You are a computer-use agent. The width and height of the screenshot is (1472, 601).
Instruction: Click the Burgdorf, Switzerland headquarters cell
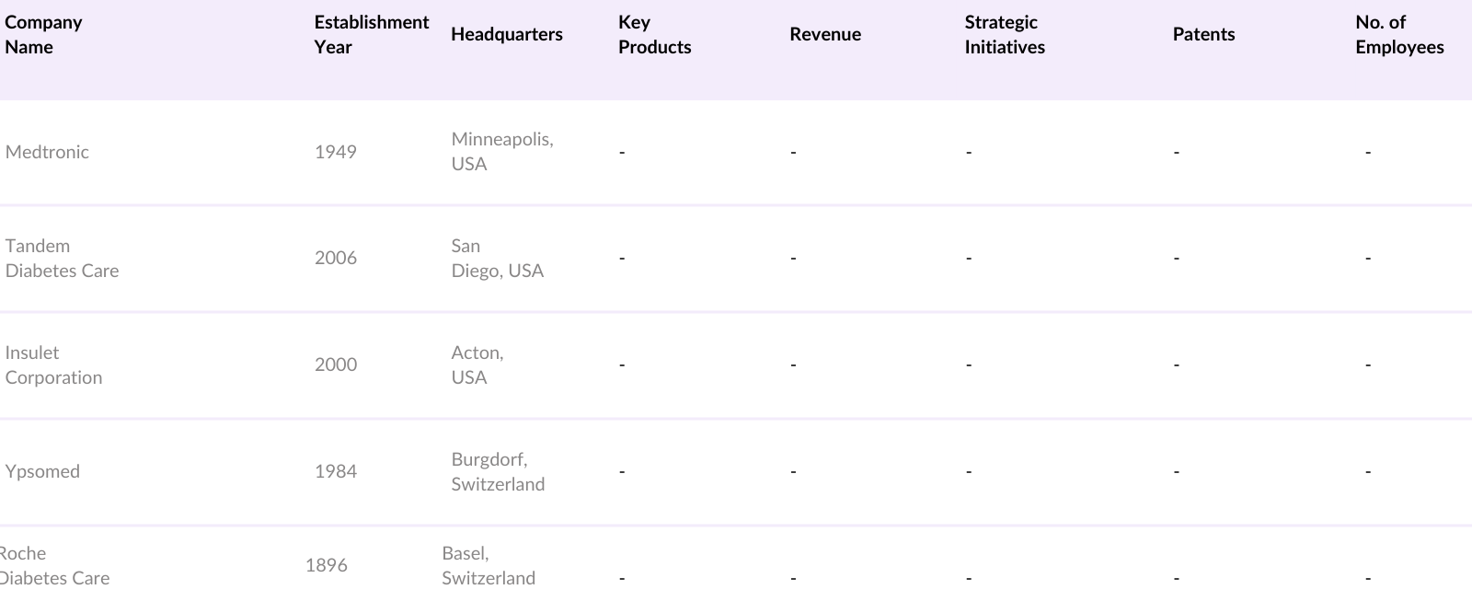point(497,471)
